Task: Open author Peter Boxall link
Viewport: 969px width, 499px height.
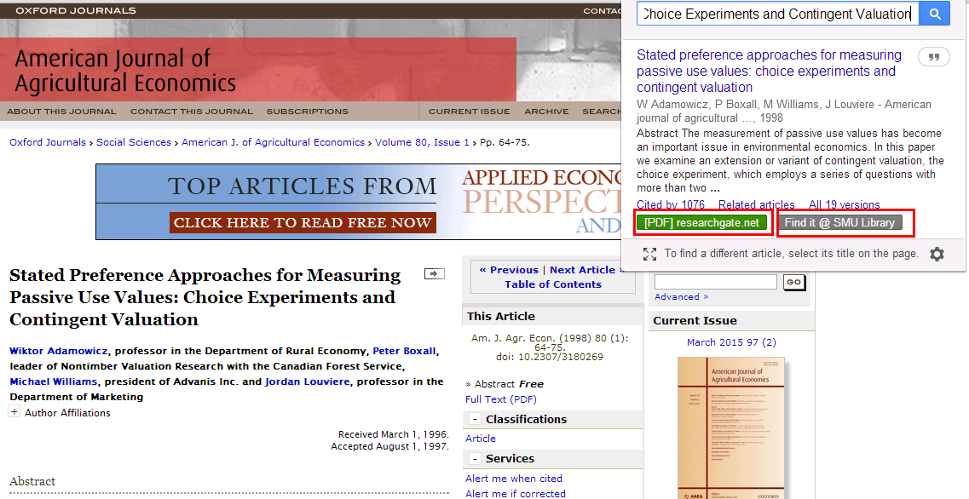Action: pyautogui.click(x=404, y=351)
